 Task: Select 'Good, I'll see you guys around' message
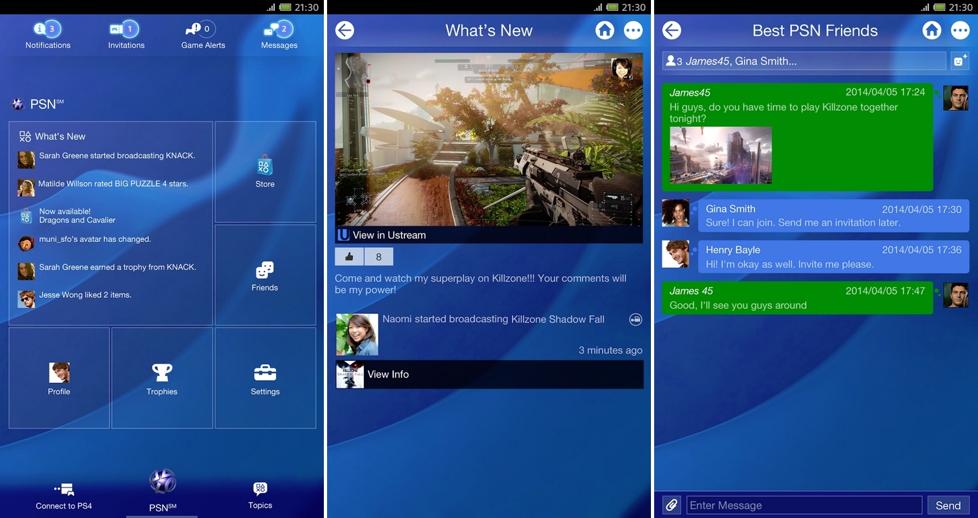point(797,298)
